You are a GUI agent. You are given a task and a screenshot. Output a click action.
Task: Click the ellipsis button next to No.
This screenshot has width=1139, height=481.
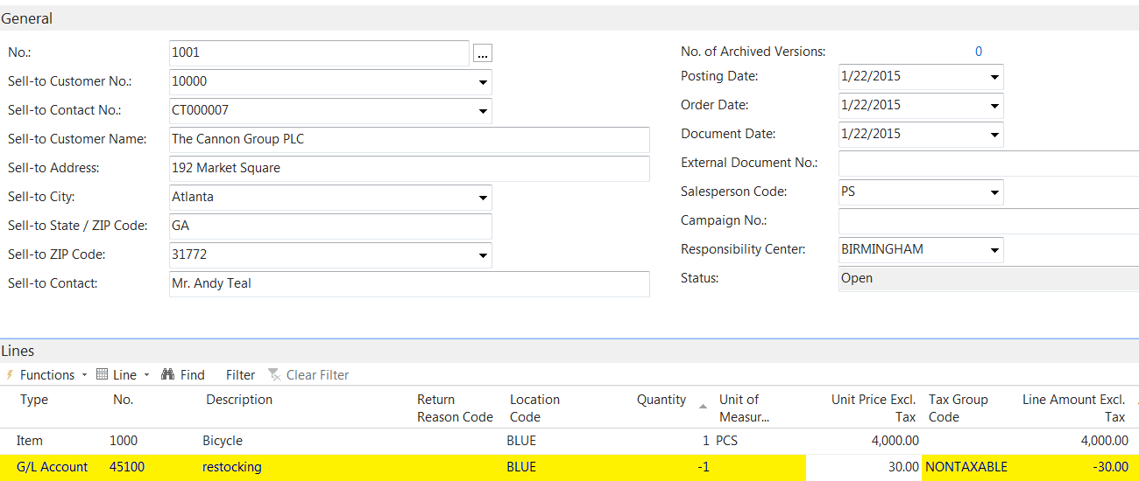click(x=483, y=53)
